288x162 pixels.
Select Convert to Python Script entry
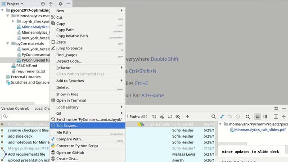click(x=87, y=146)
